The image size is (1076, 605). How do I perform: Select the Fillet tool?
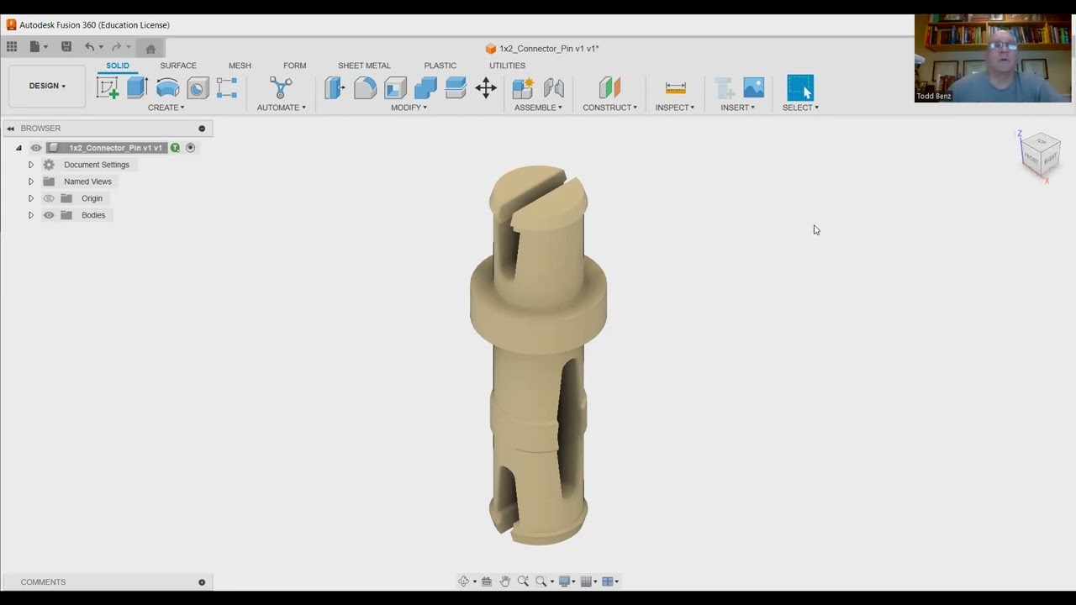[x=365, y=87]
